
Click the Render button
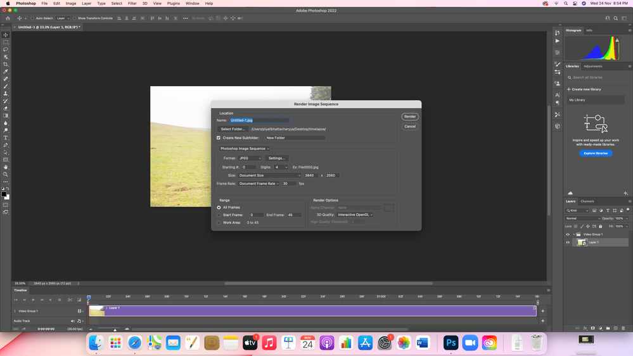point(410,117)
